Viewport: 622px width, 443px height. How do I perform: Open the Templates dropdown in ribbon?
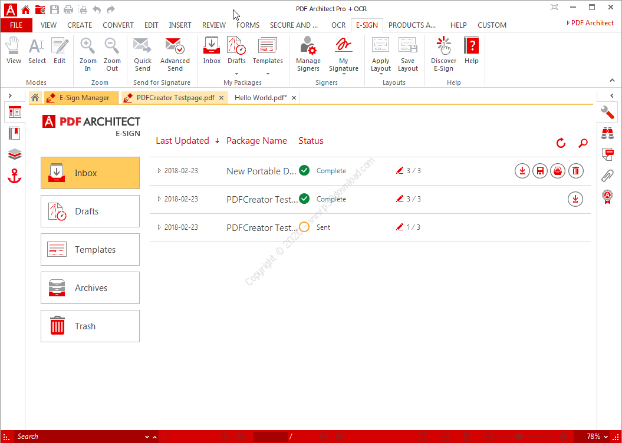tap(268, 74)
